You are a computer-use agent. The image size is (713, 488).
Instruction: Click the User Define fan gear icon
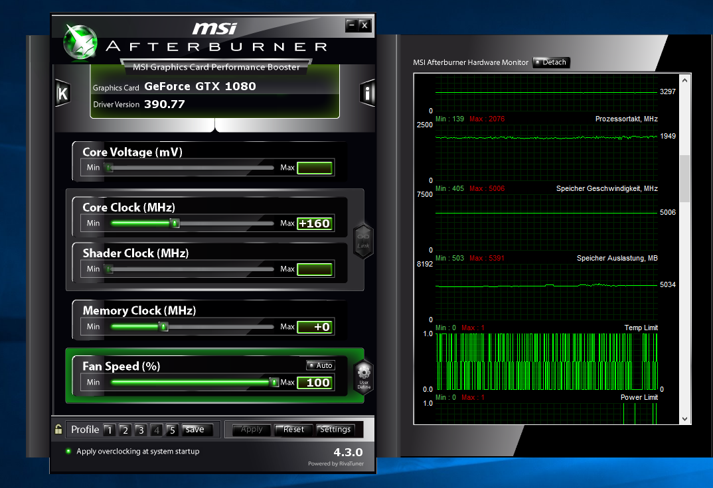[364, 377]
